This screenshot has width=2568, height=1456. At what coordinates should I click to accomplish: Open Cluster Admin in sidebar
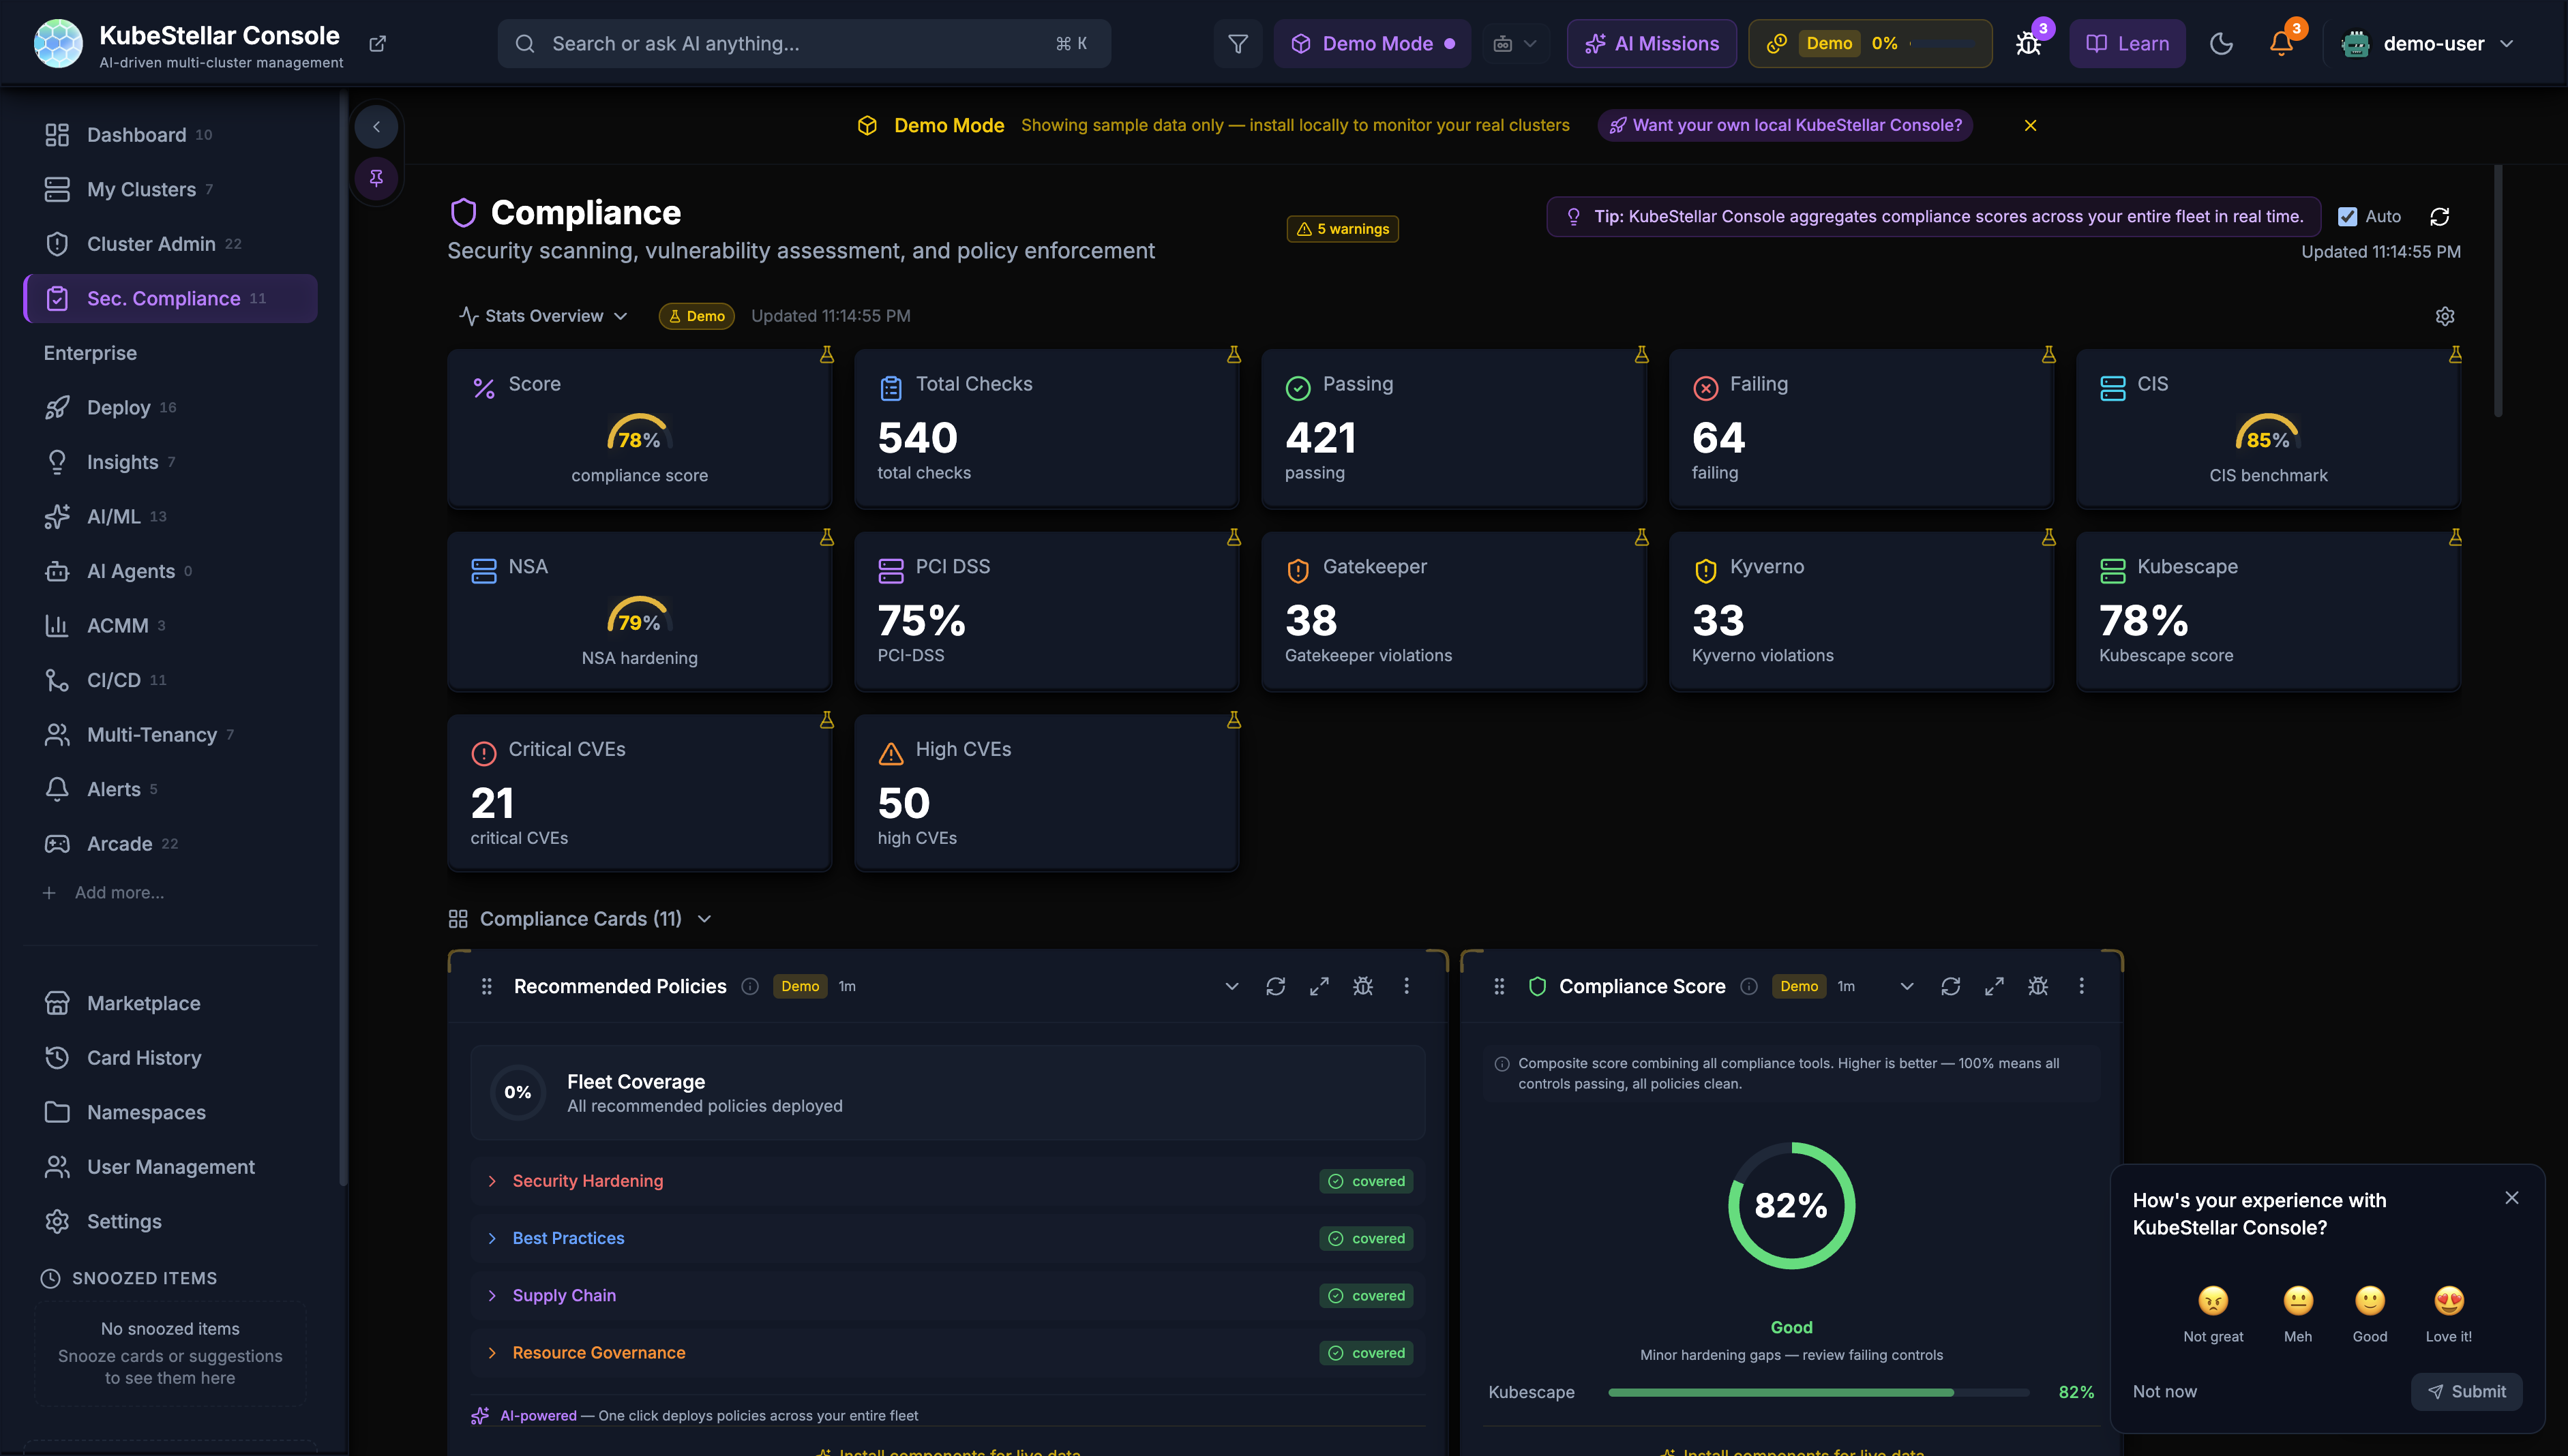pyautogui.click(x=170, y=244)
